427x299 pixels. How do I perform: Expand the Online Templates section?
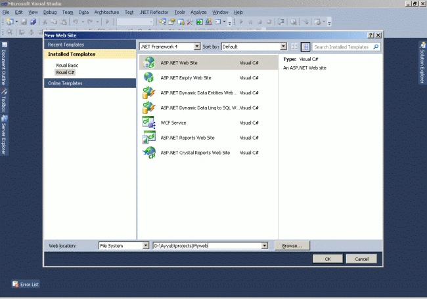(90, 83)
